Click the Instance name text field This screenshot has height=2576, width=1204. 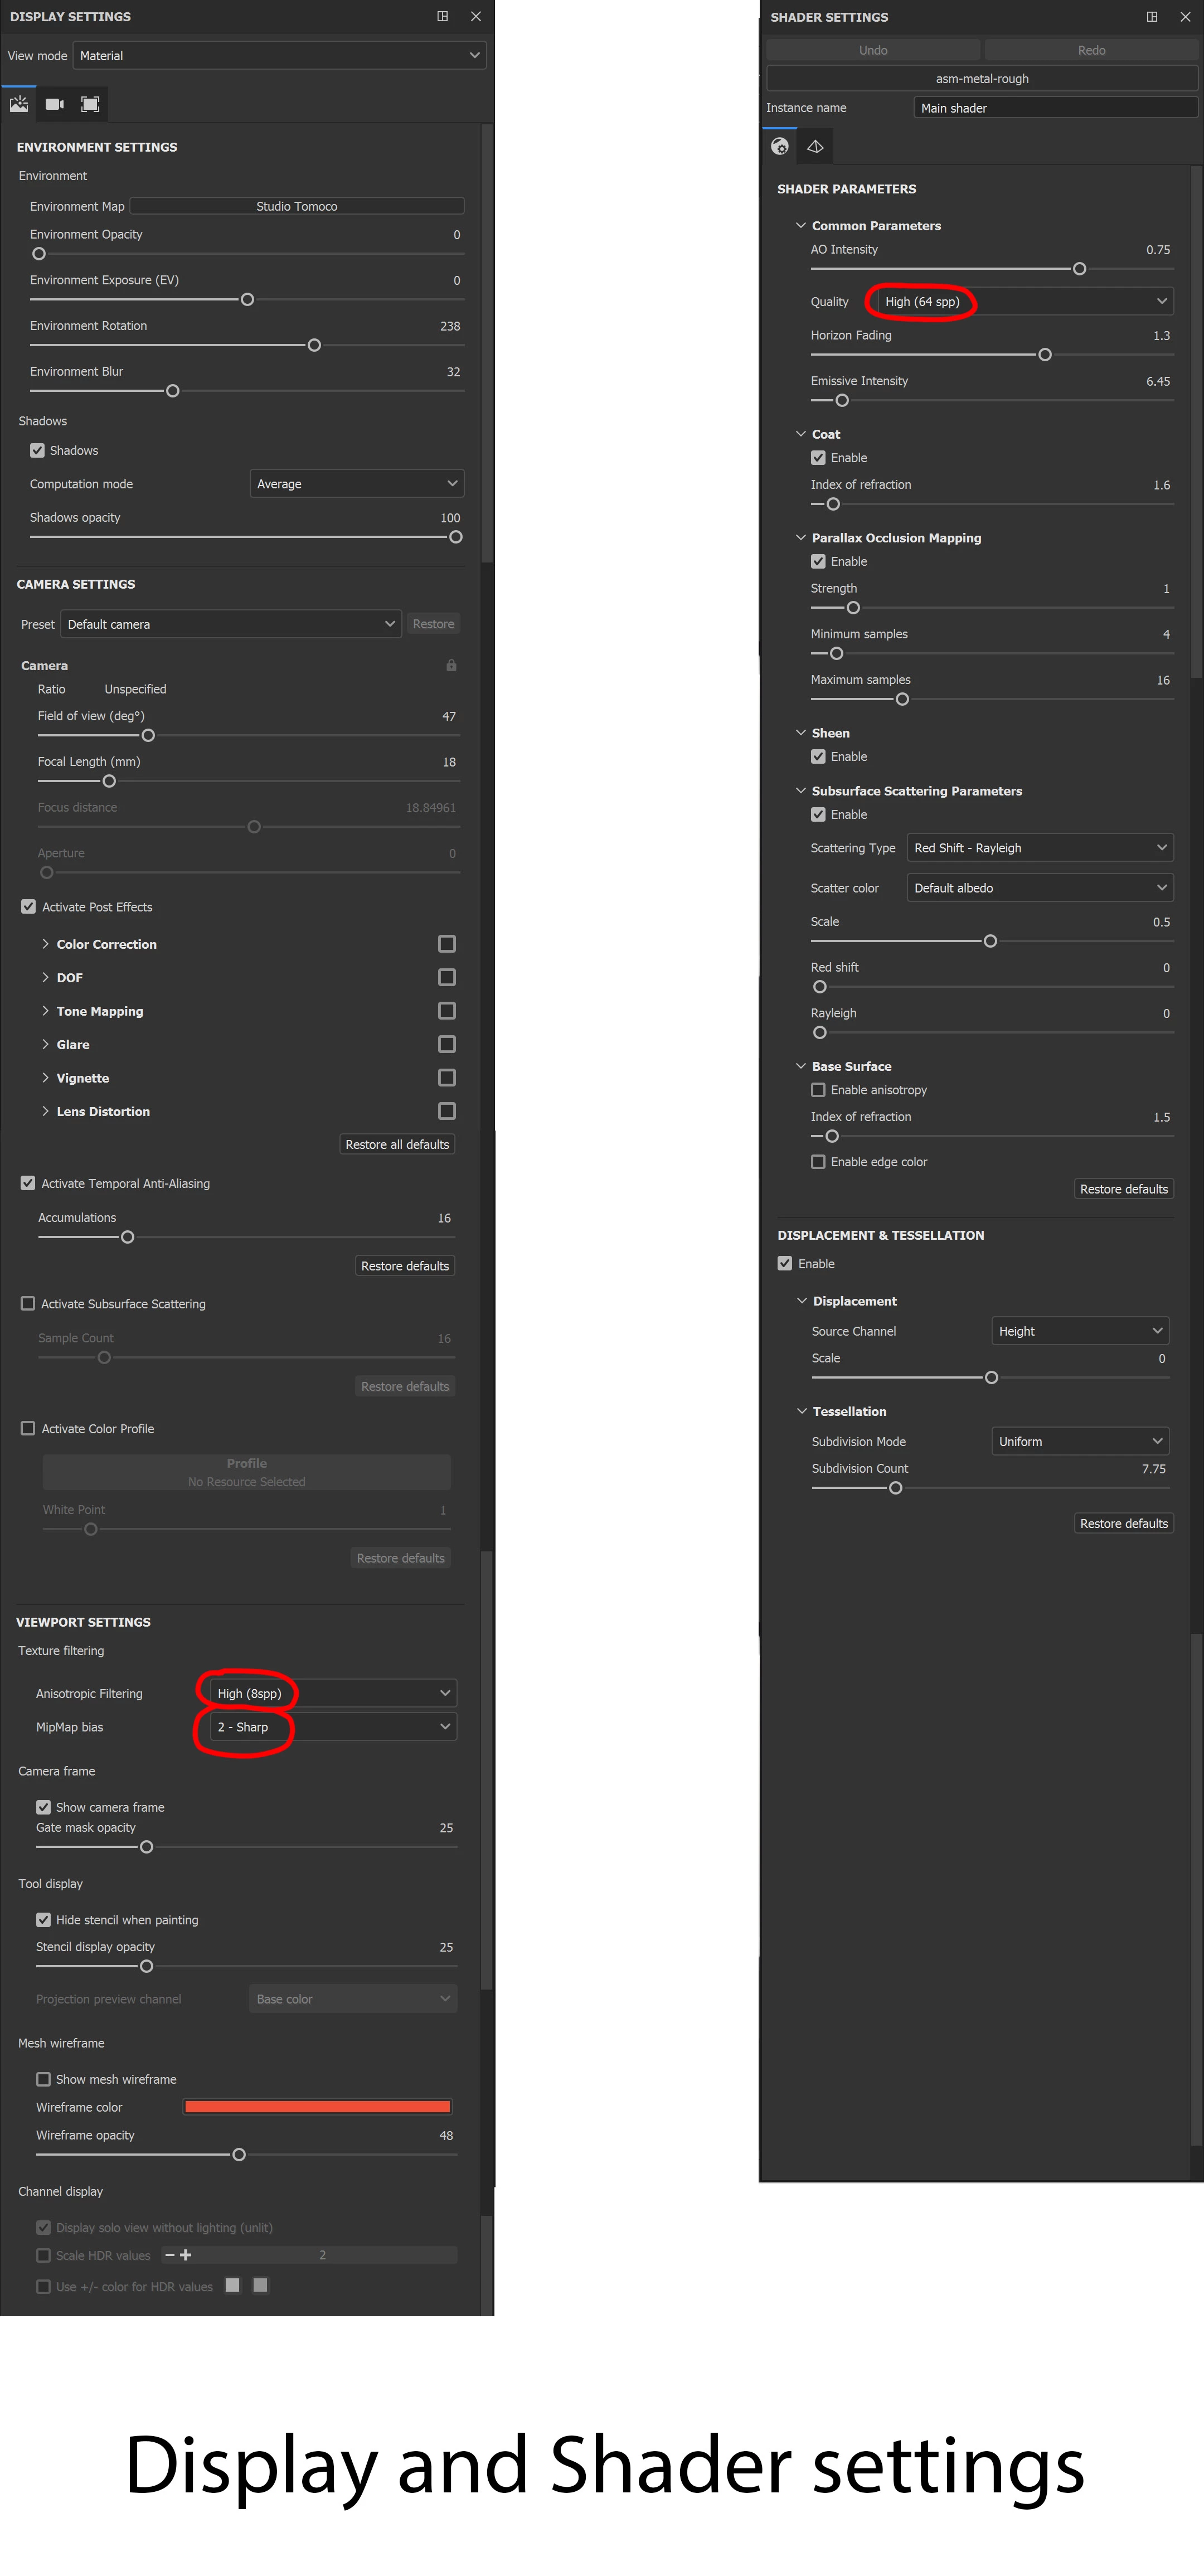click(1054, 108)
